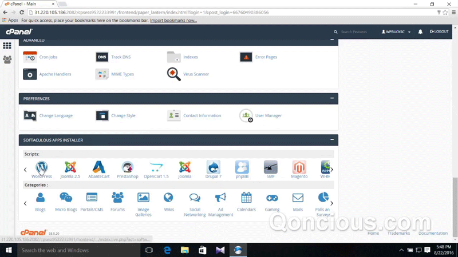Click the notifications bell icon
Viewport: 458px width, 257px height.
pyautogui.click(x=420, y=32)
